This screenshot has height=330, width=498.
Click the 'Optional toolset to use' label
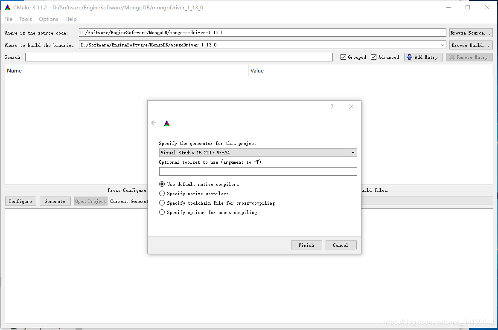click(210, 162)
